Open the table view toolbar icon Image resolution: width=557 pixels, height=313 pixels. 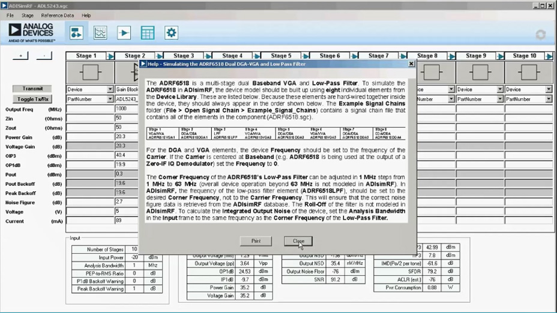(148, 32)
